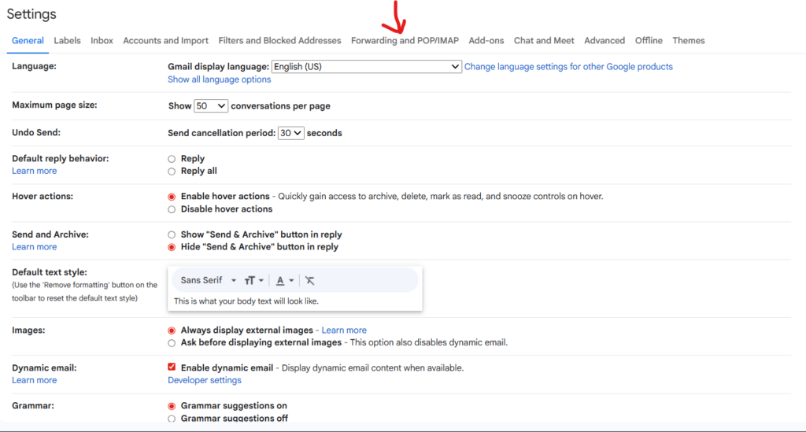Switch to Forwarding and POP/IMAP tab
This screenshot has width=806, height=432.
pyautogui.click(x=405, y=40)
